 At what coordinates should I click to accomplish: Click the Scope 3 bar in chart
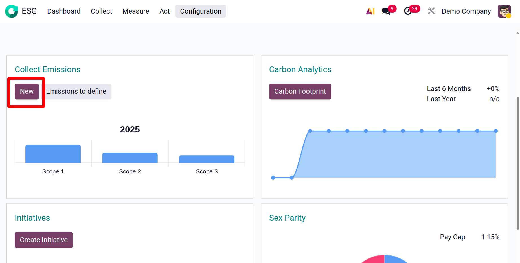click(x=207, y=159)
